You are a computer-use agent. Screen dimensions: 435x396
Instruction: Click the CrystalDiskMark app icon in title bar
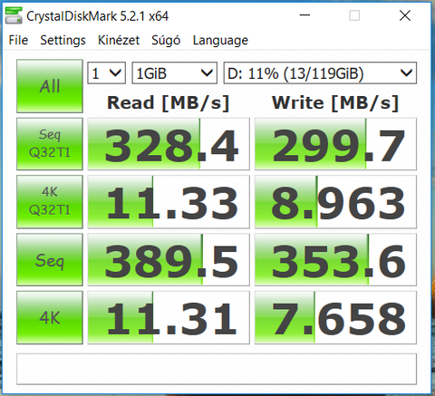(14, 15)
